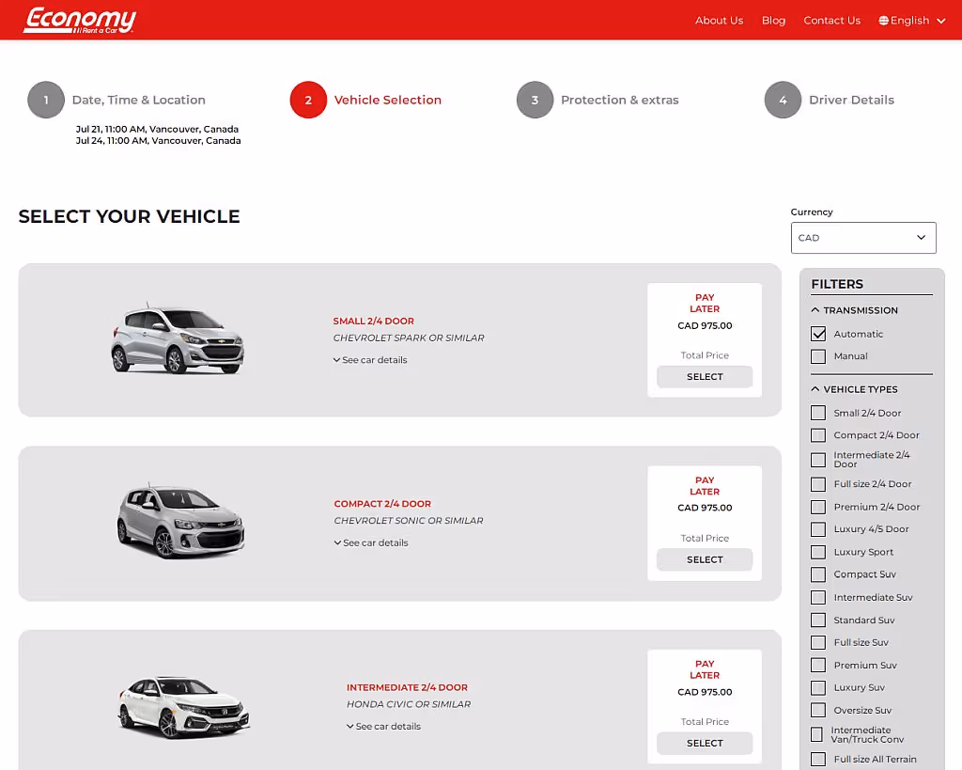Expand car details for Chevrolet Spark
962x770 pixels.
pos(370,360)
